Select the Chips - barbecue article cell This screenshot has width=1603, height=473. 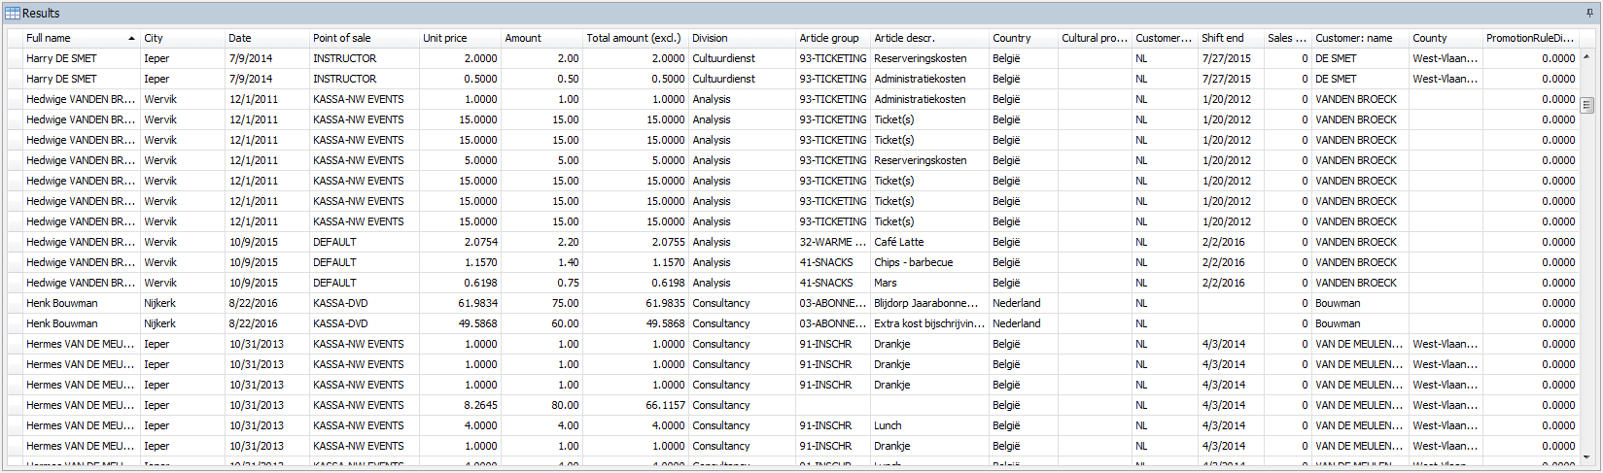click(927, 263)
